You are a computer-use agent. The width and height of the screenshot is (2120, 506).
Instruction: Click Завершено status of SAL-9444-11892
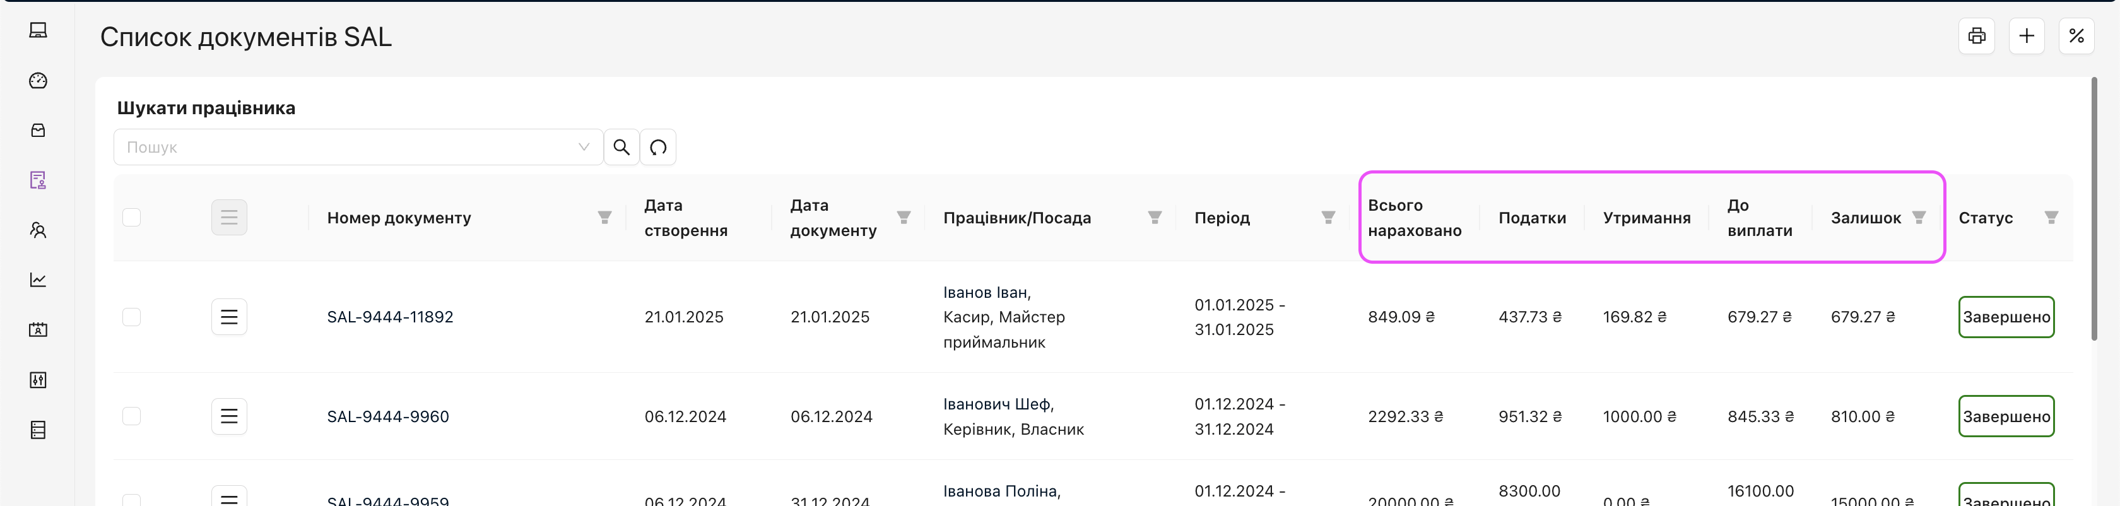click(x=2006, y=317)
